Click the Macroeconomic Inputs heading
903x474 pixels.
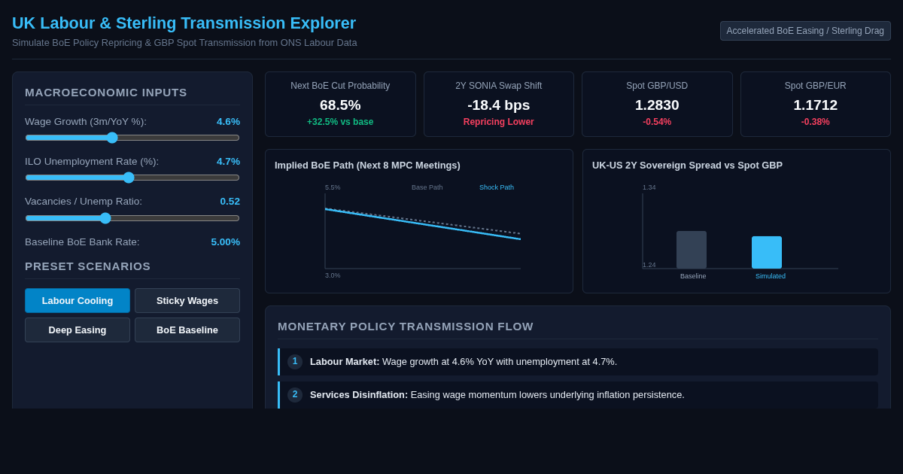click(106, 93)
